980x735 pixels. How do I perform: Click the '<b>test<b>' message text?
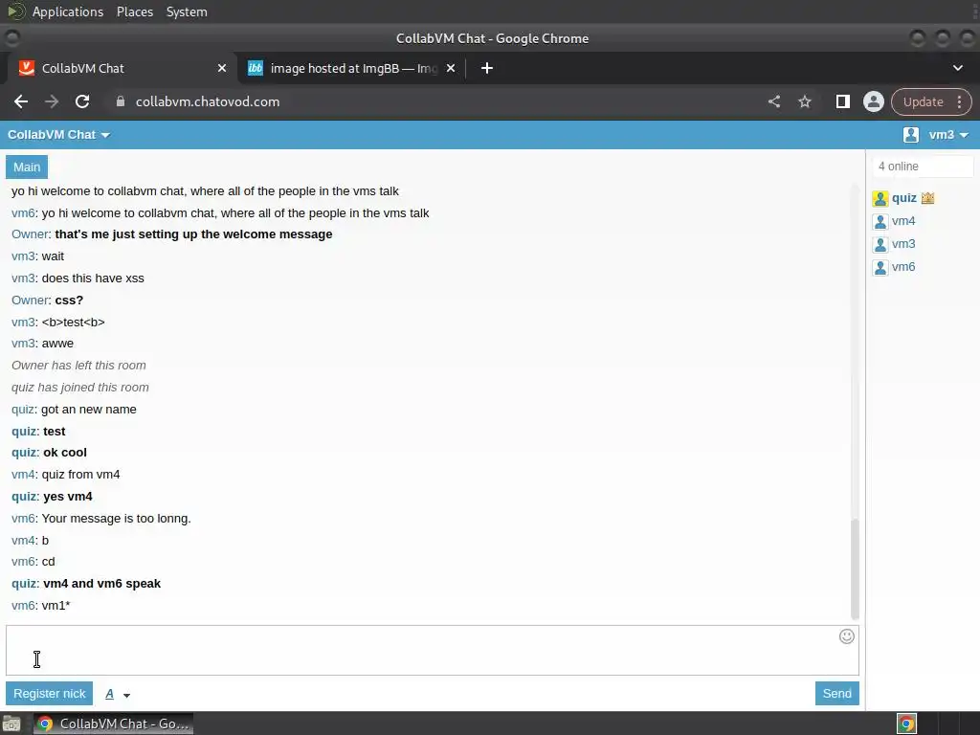coord(73,323)
